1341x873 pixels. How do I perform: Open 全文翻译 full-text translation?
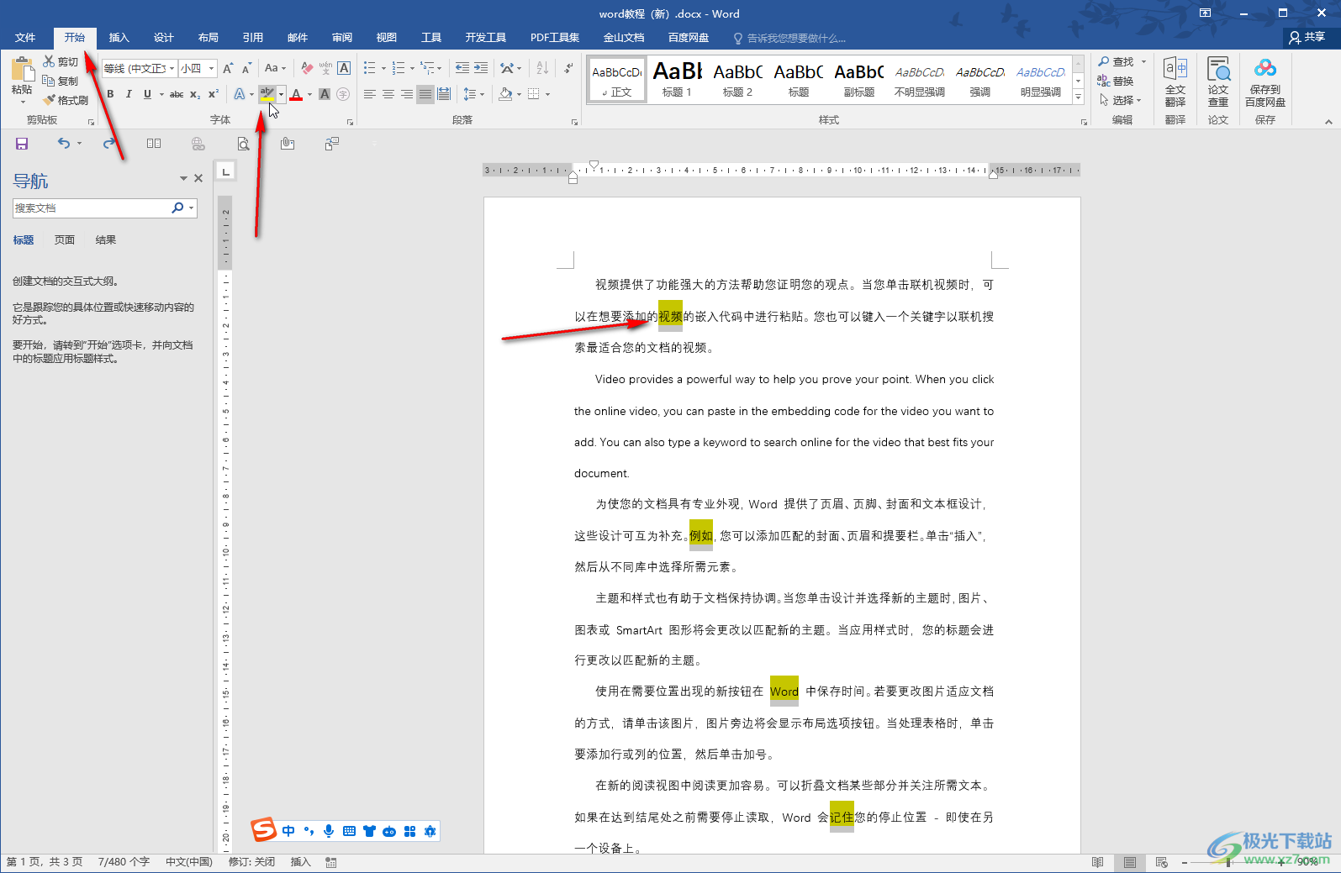click(x=1175, y=81)
